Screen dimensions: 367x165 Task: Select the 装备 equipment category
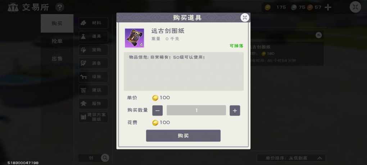[94, 63]
